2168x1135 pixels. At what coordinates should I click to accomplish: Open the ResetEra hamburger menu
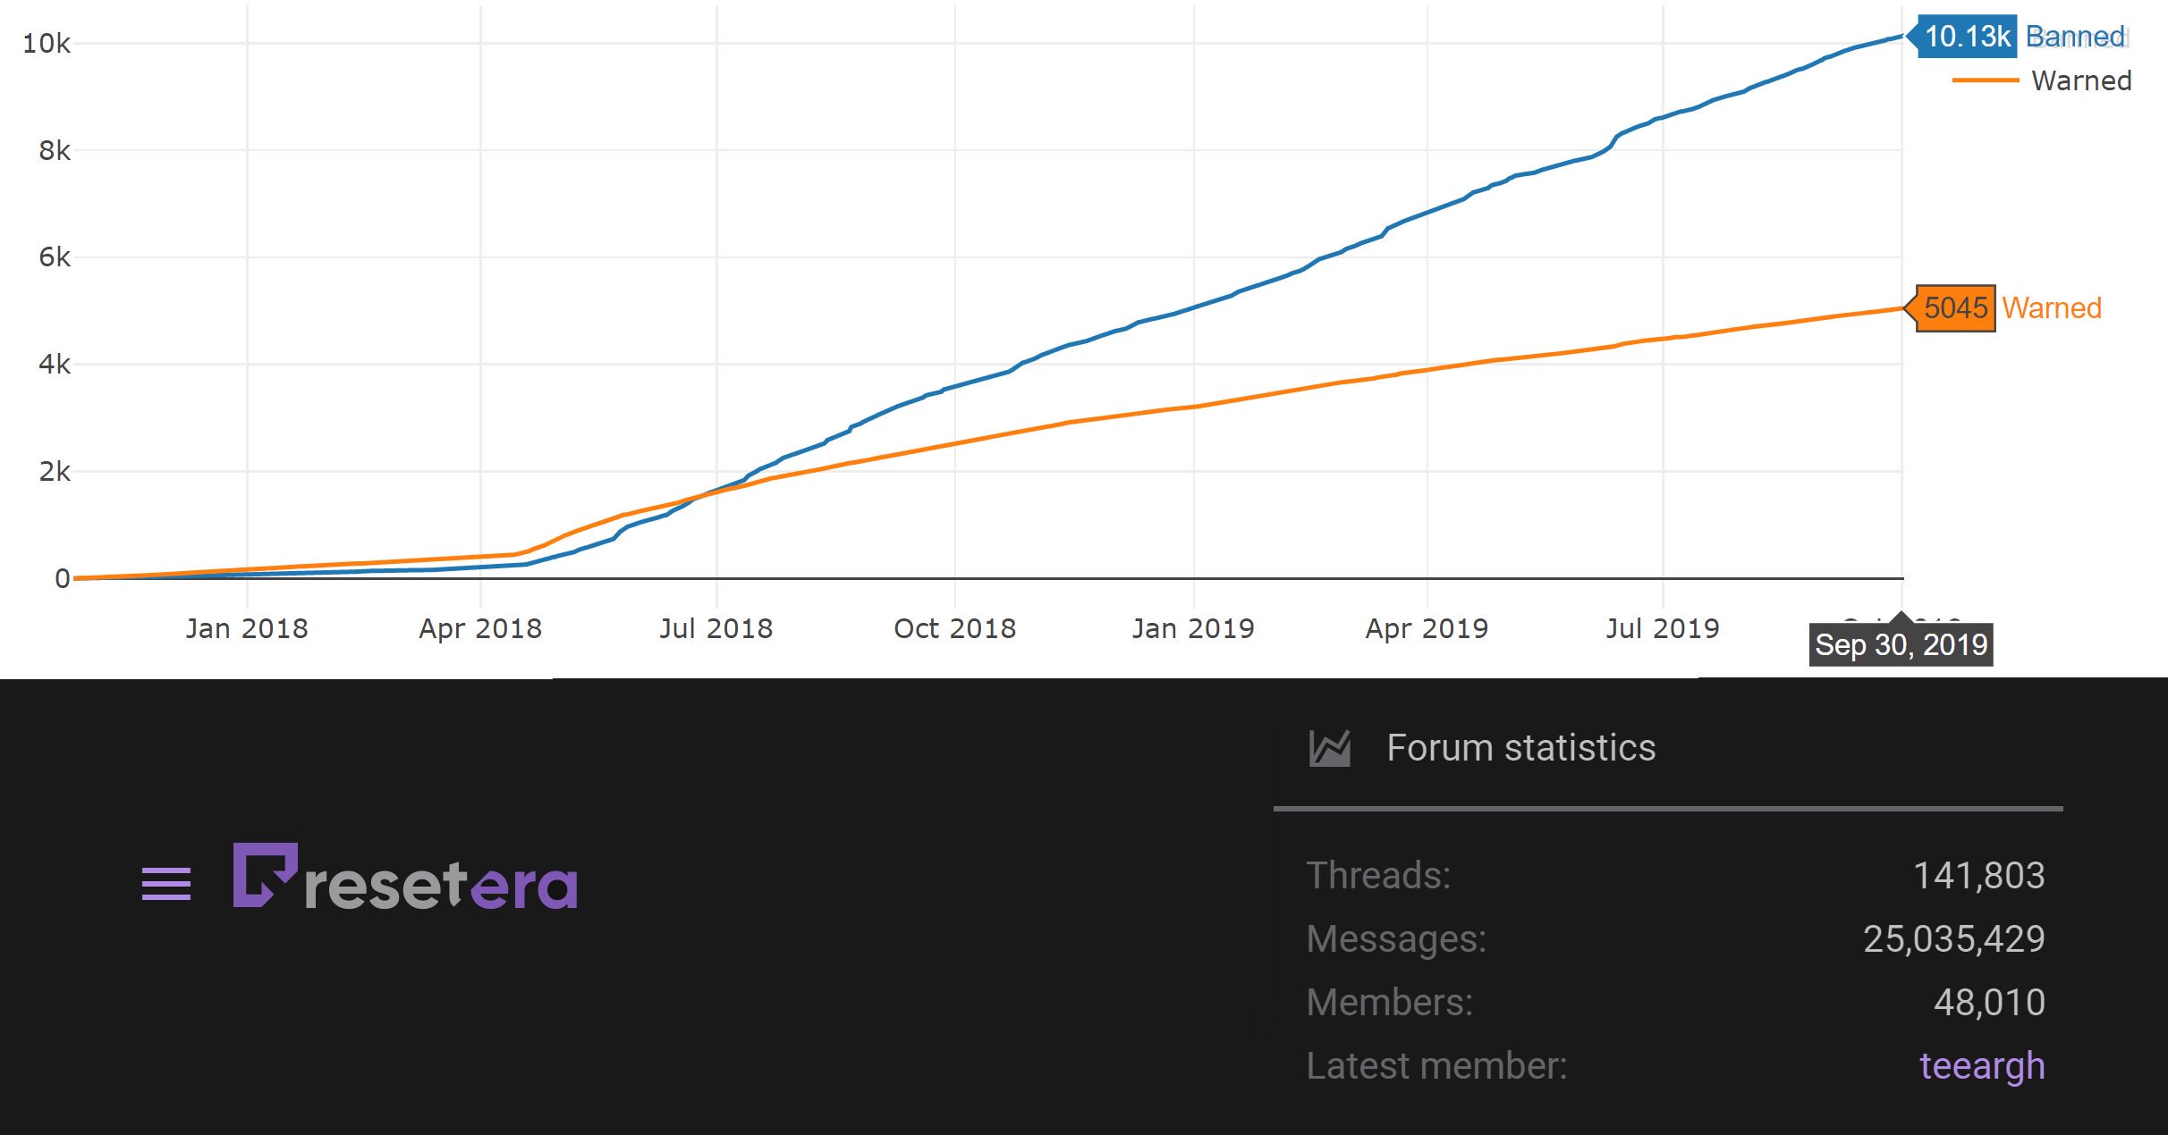(166, 884)
